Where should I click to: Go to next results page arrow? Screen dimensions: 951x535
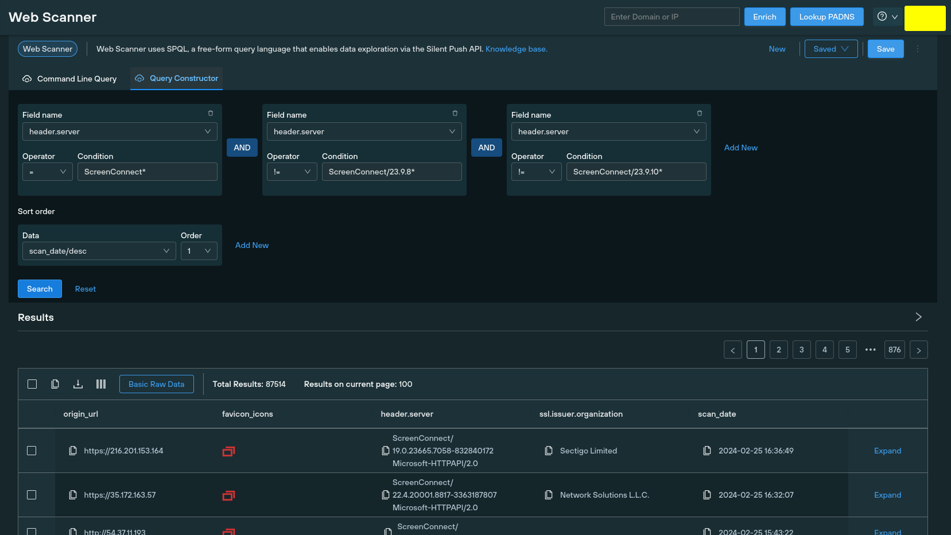pyautogui.click(x=919, y=350)
